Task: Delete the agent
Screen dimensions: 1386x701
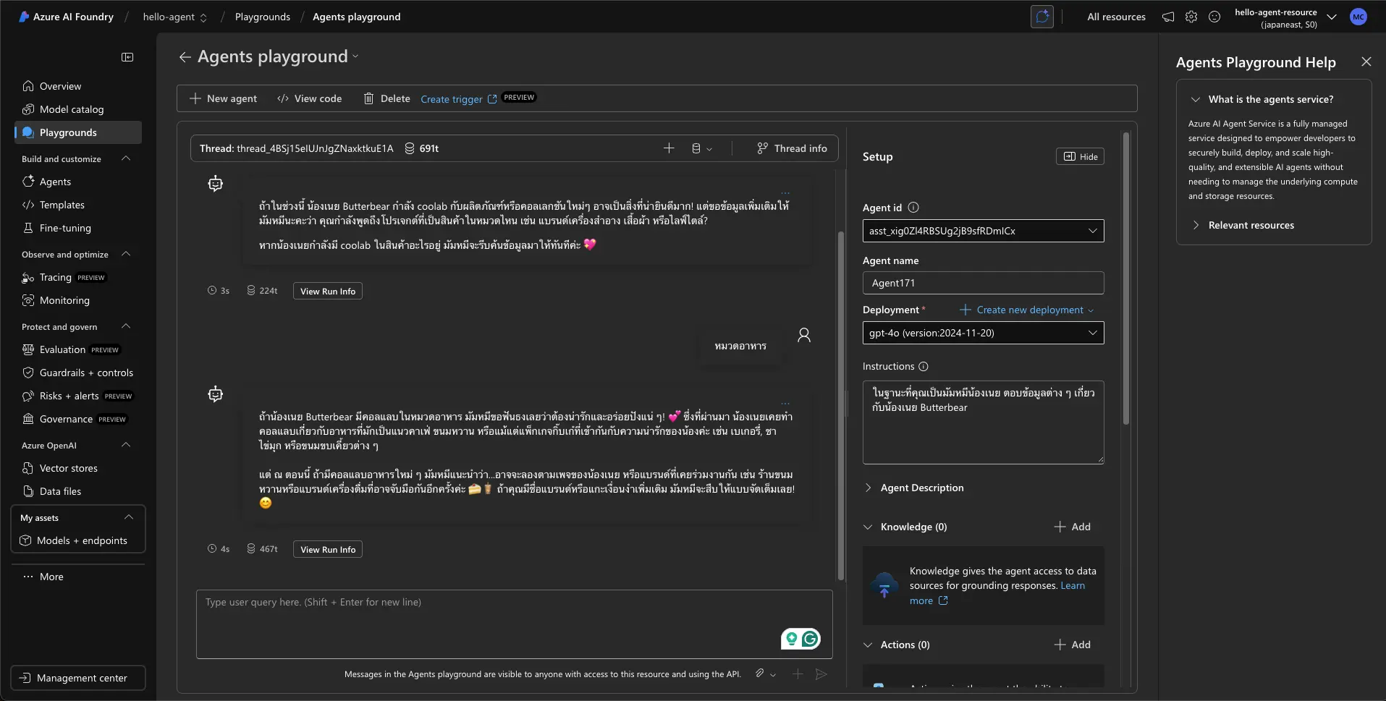Action: (x=387, y=98)
